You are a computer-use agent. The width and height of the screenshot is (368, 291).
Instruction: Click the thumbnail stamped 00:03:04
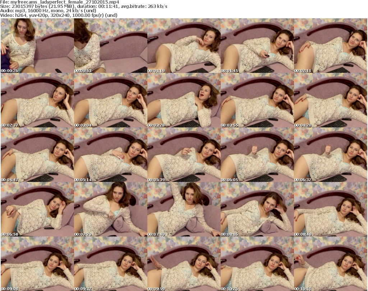111,100
